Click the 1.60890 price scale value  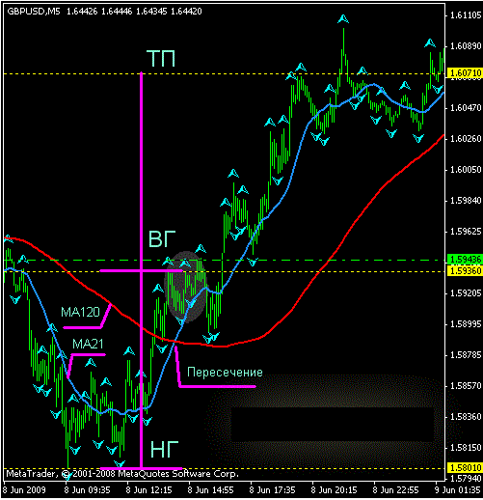[x=466, y=46]
